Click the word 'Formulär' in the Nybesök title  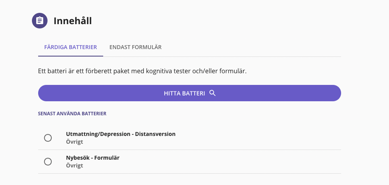[x=107, y=158]
